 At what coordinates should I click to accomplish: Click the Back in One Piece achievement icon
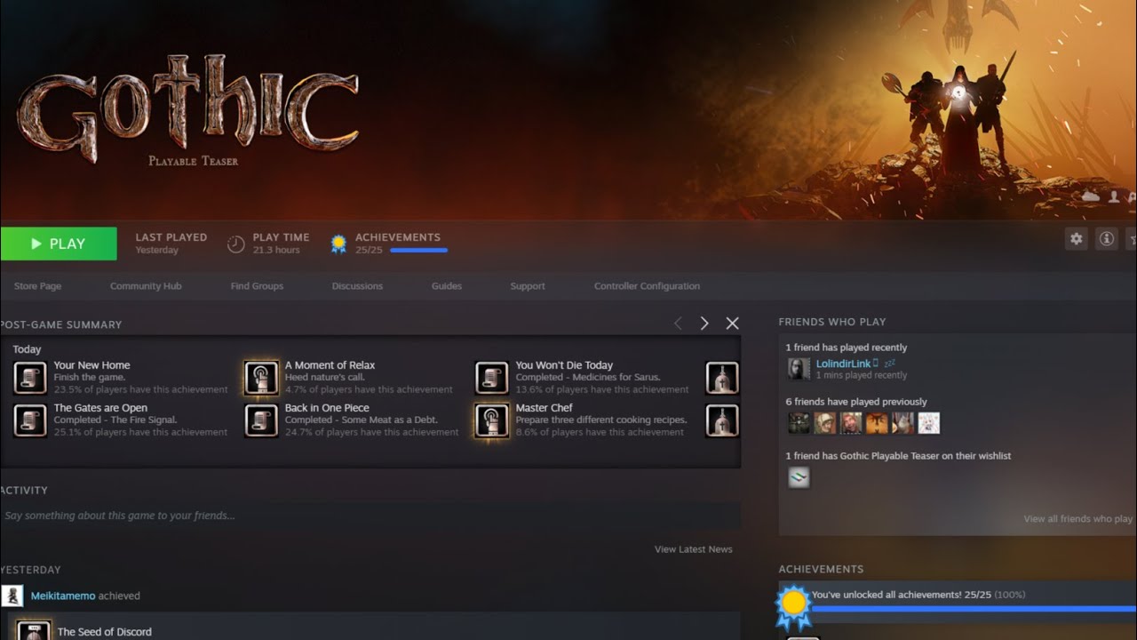[x=261, y=420]
